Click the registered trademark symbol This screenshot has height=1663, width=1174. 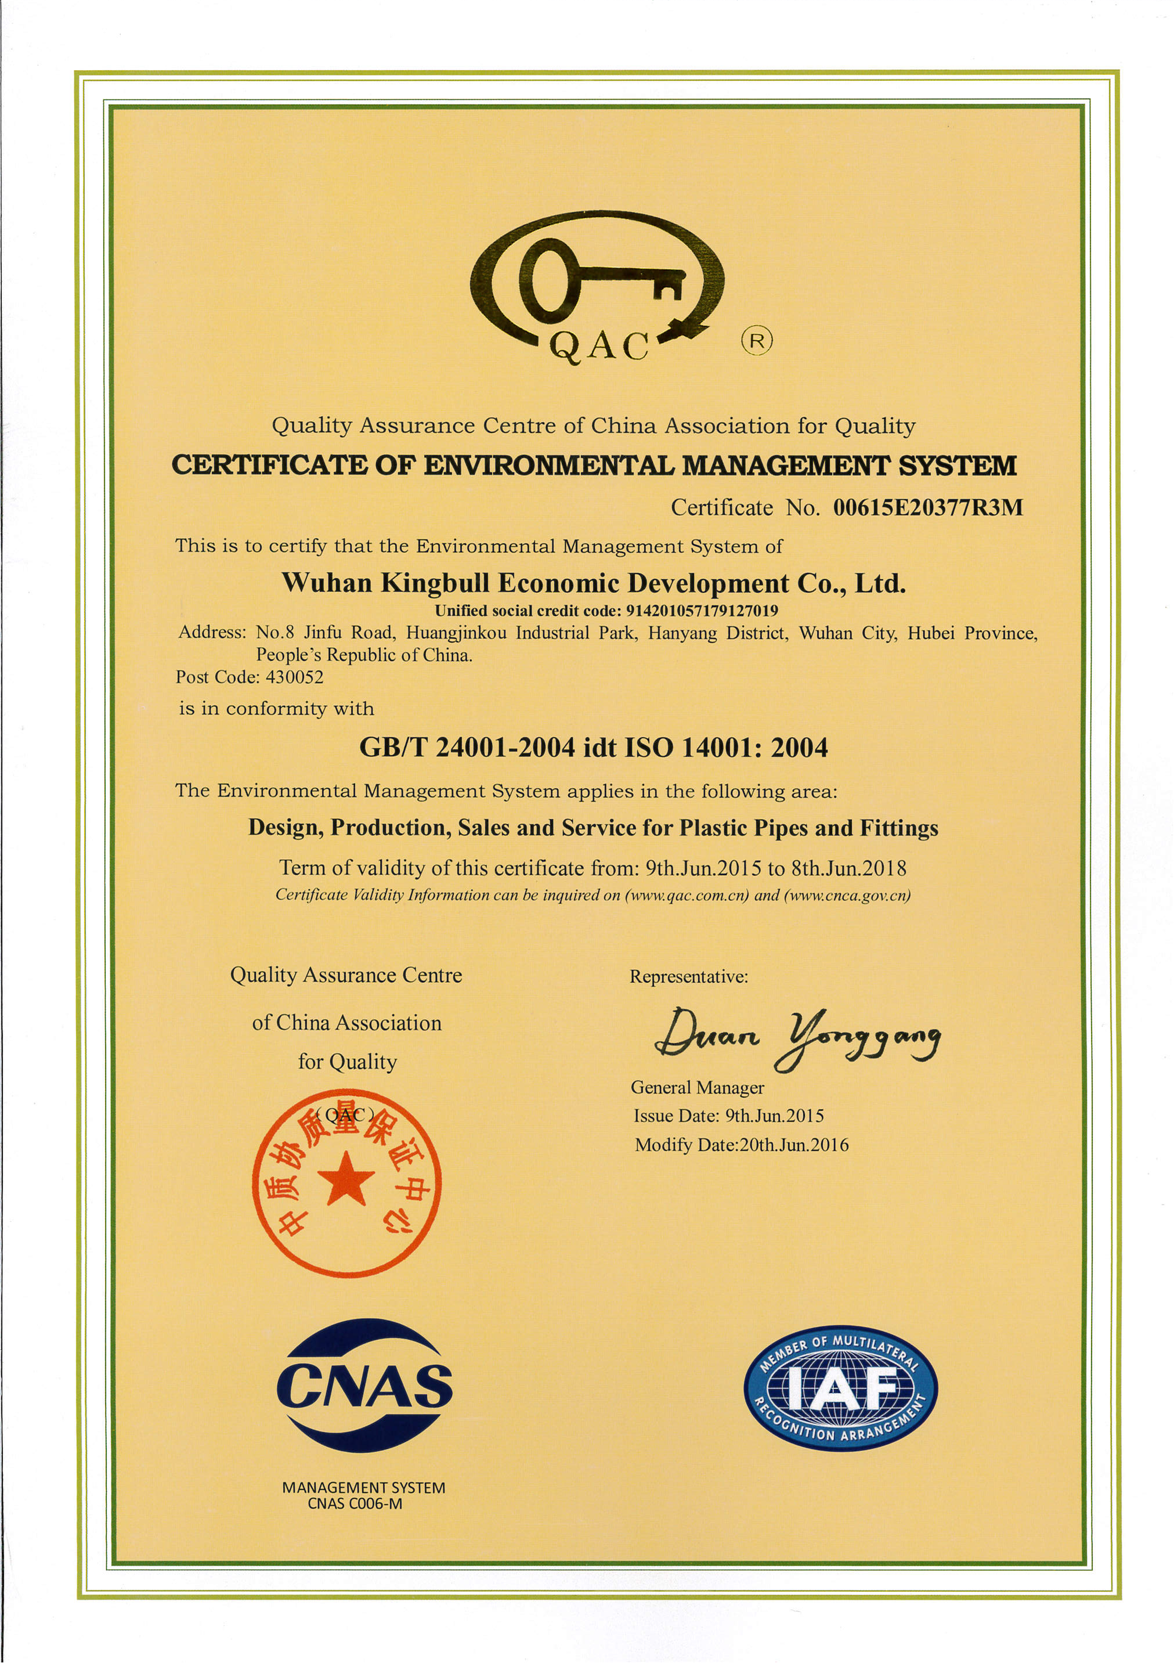coord(757,340)
